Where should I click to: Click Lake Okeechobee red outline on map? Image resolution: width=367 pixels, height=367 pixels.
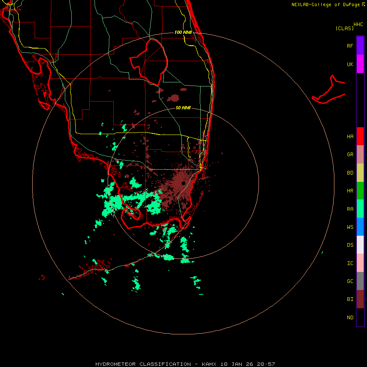[149, 62]
